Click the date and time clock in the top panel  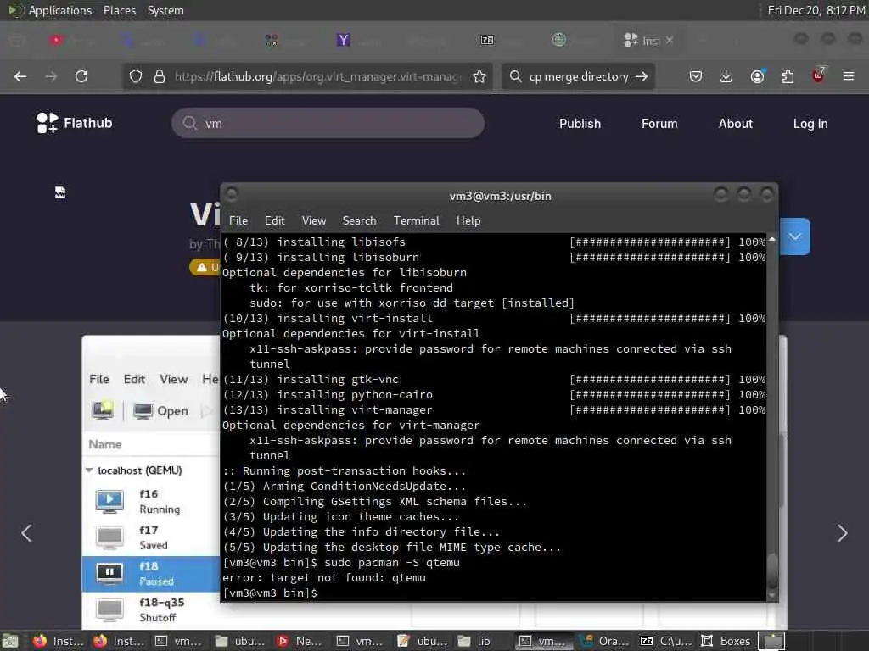click(816, 10)
